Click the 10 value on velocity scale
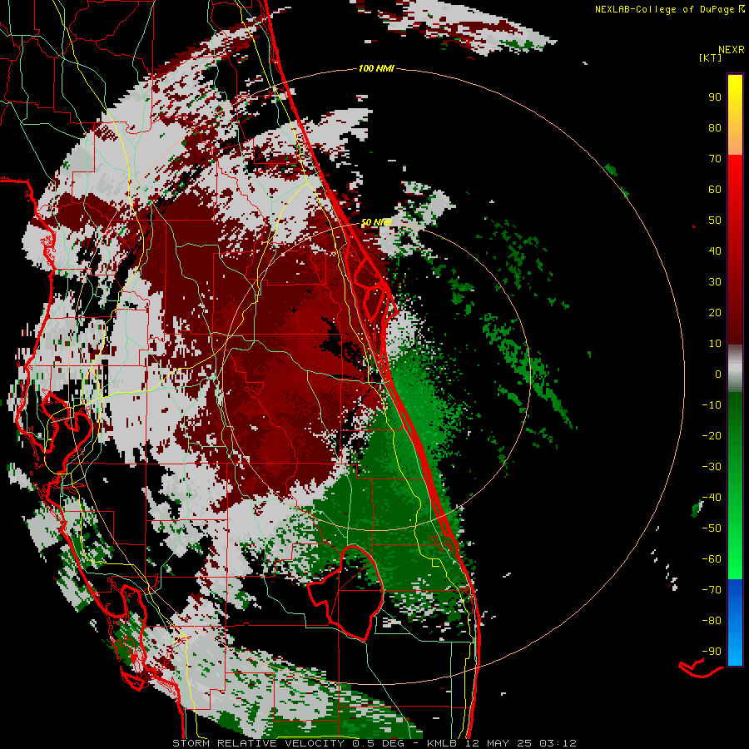 tap(715, 344)
